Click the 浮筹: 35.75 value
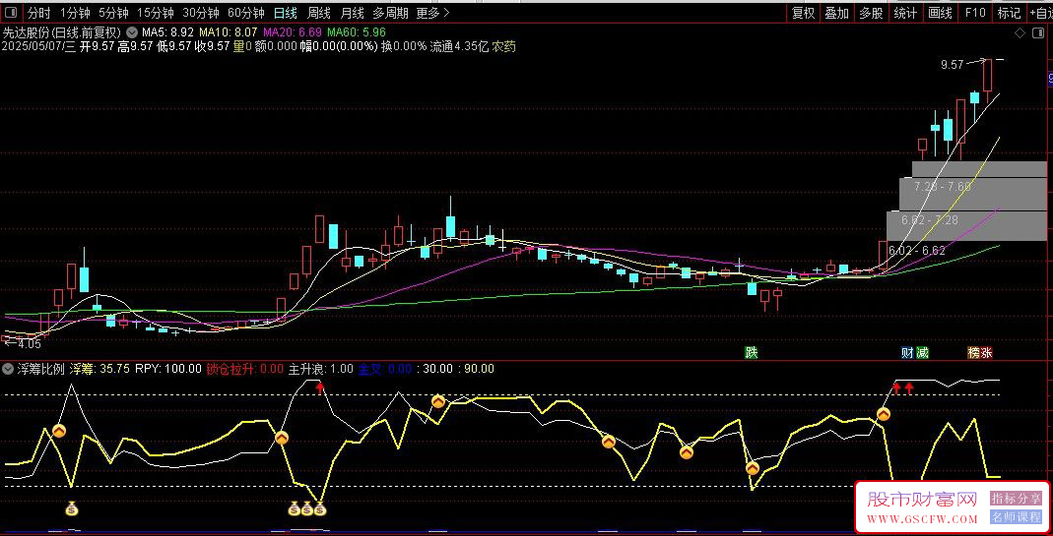 (x=99, y=368)
